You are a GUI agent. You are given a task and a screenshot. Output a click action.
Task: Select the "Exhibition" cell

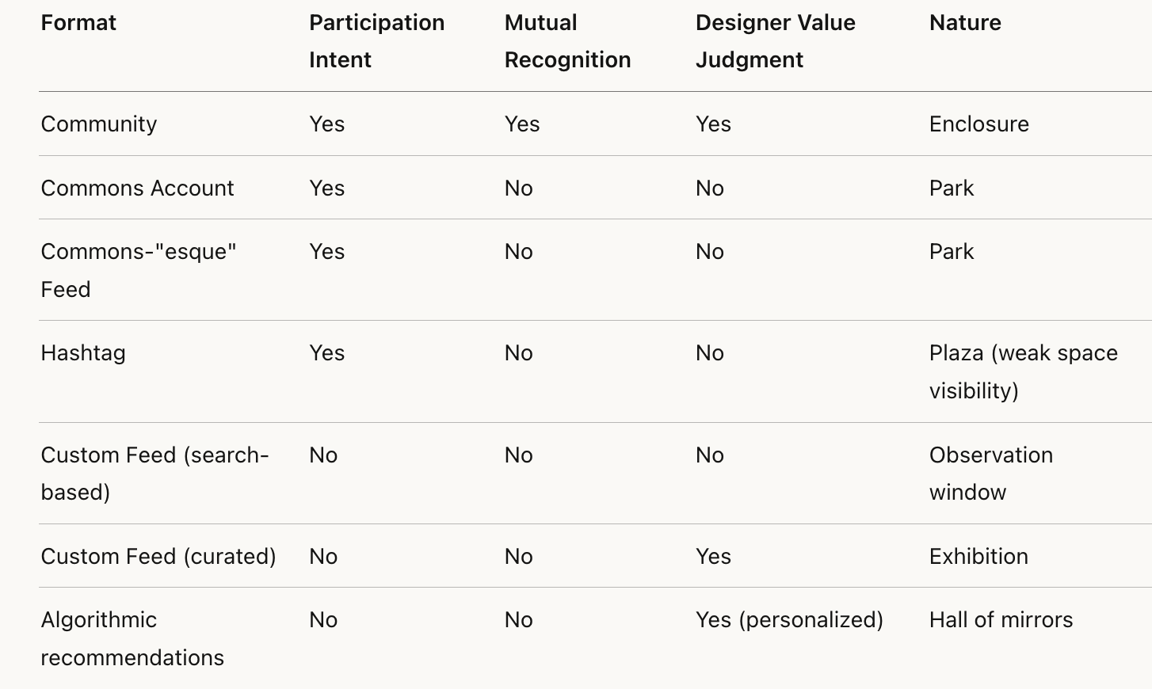pyautogui.click(x=978, y=557)
